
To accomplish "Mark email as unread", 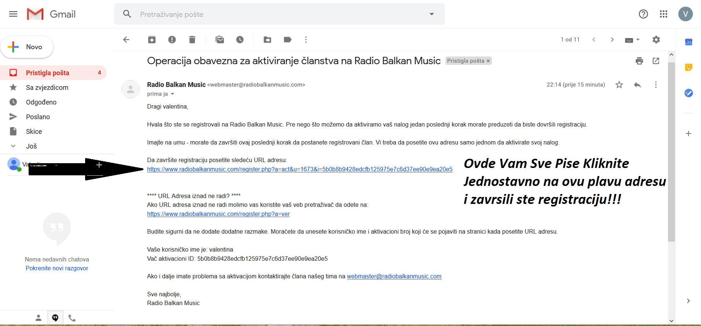I will (220, 40).
